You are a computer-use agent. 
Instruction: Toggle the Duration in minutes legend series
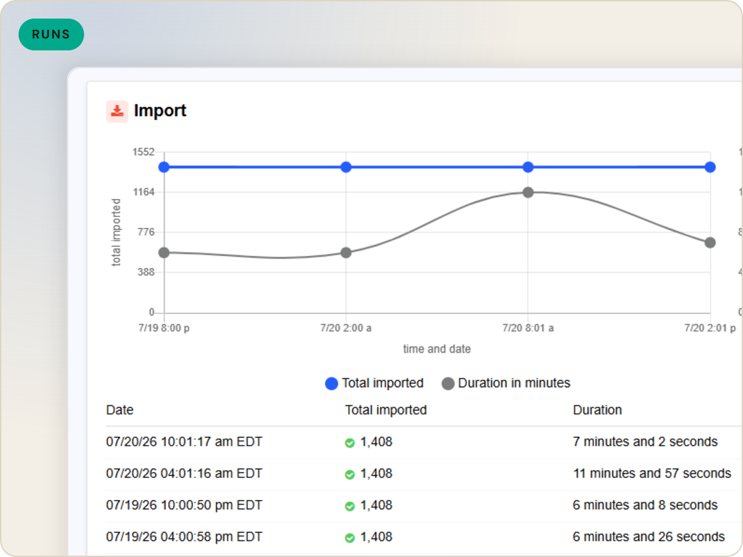point(506,383)
